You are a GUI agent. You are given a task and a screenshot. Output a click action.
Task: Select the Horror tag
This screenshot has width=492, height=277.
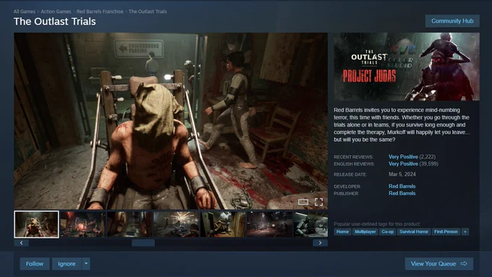point(342,232)
